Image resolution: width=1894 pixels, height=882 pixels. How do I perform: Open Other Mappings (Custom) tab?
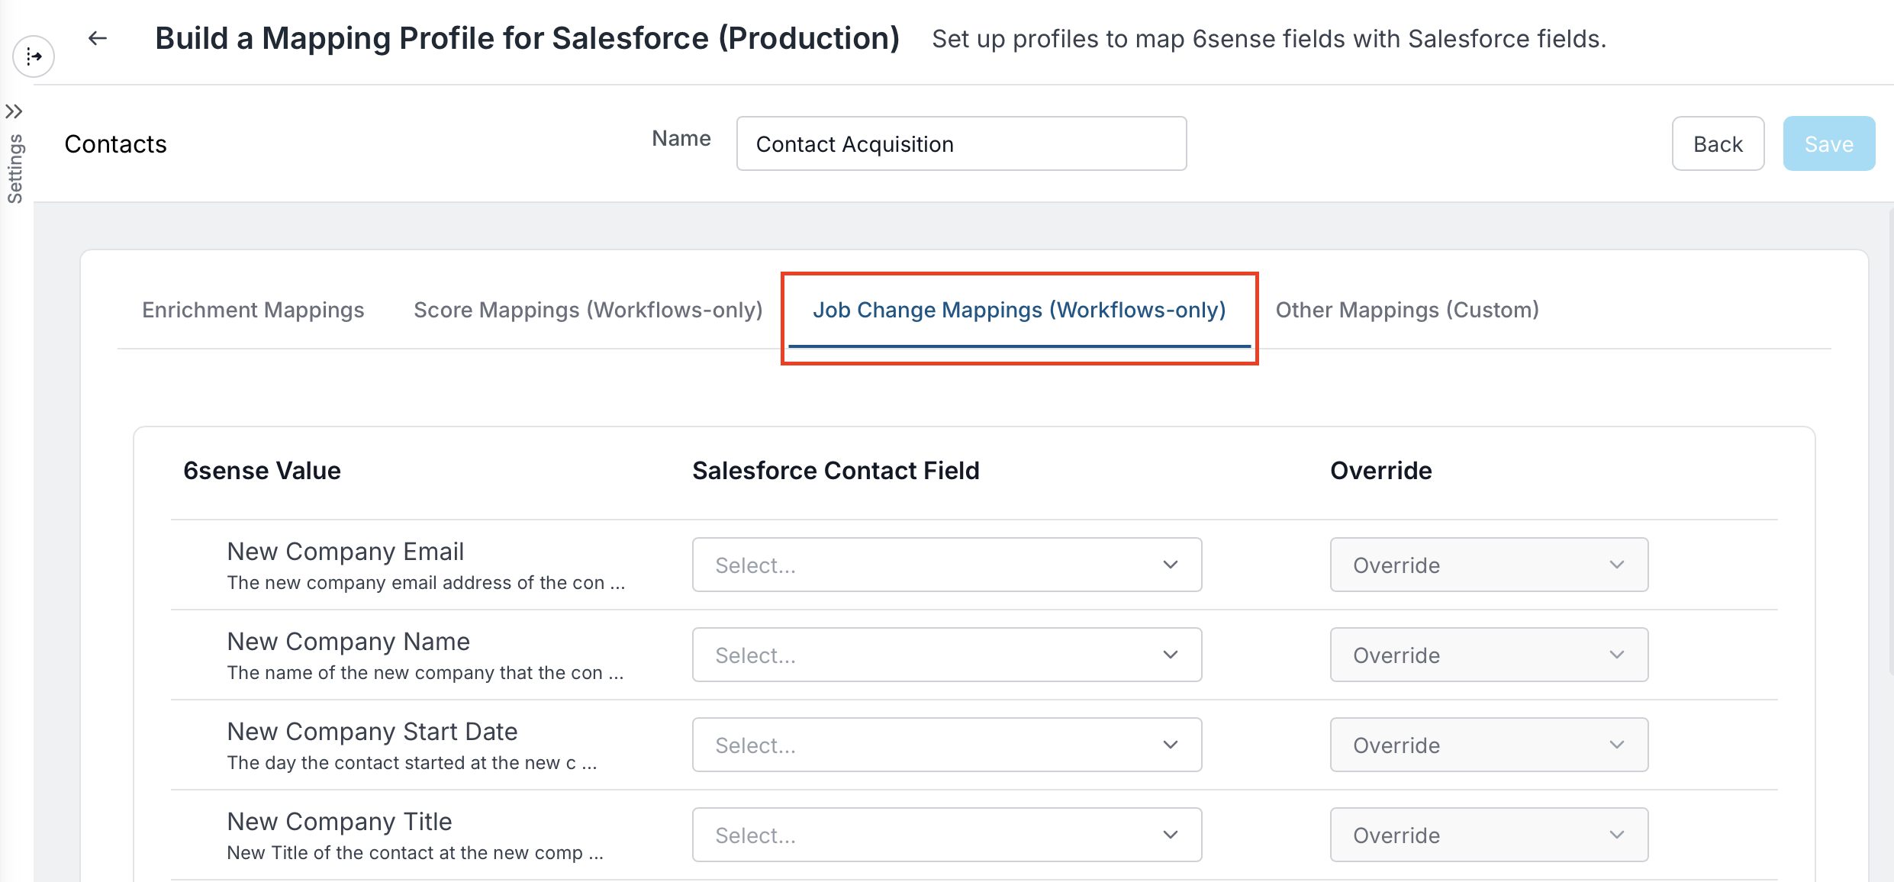[1407, 310]
